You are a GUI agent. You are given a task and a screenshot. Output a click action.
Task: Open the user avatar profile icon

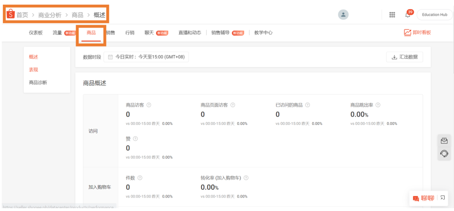(x=343, y=15)
